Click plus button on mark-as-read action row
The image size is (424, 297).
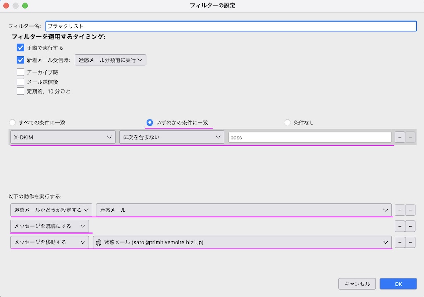[400, 226]
